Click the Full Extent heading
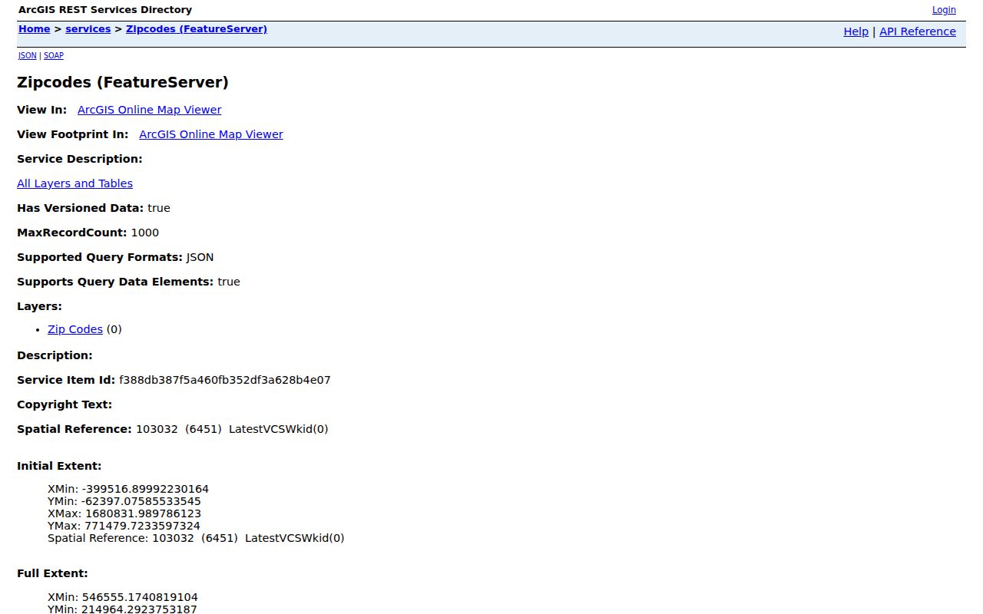The height and width of the screenshot is (614, 983). click(x=52, y=573)
